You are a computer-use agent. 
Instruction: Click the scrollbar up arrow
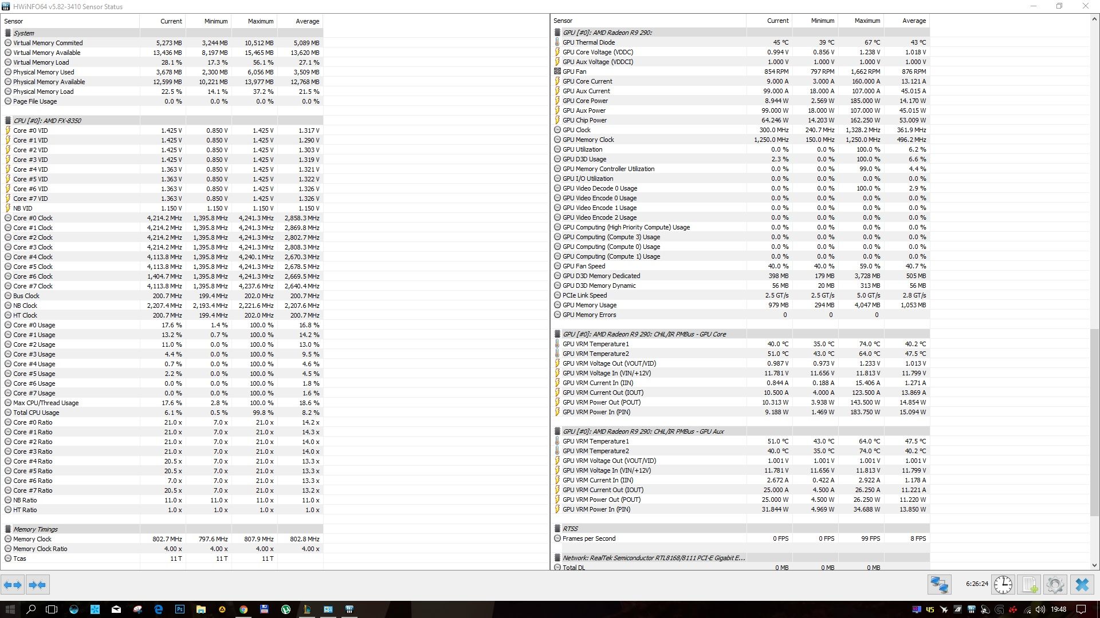pos(1094,19)
